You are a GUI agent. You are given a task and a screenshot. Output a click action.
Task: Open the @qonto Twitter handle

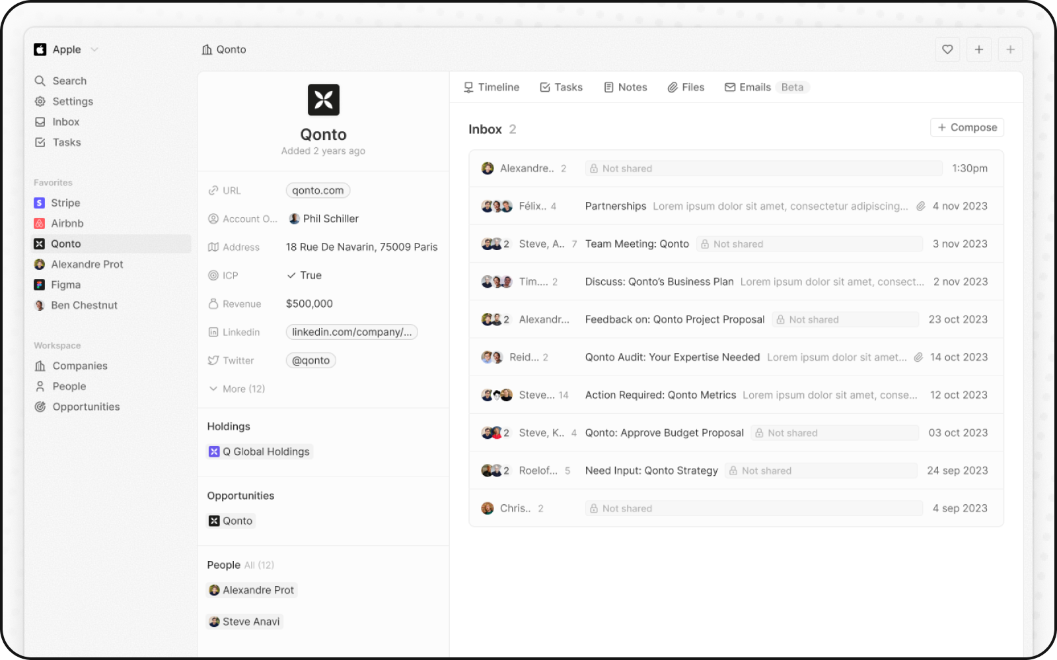[x=310, y=361]
